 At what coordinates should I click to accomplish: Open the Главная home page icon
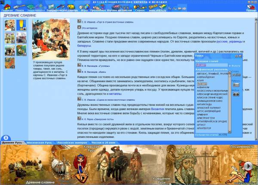pos(7,8)
